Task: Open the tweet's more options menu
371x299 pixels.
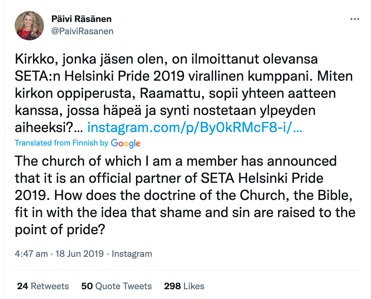Action: coord(354,19)
